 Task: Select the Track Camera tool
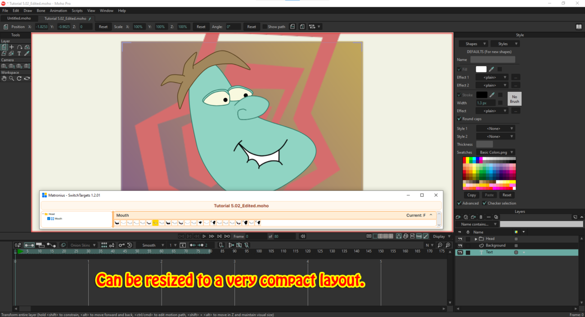click(4, 66)
